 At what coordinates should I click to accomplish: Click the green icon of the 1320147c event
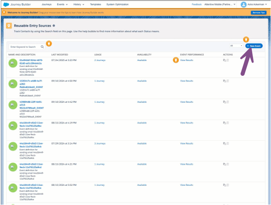[x=13, y=84]
